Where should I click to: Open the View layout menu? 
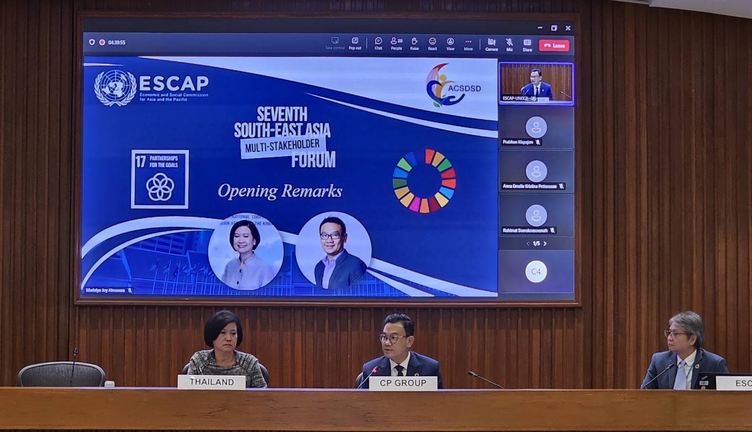(451, 43)
